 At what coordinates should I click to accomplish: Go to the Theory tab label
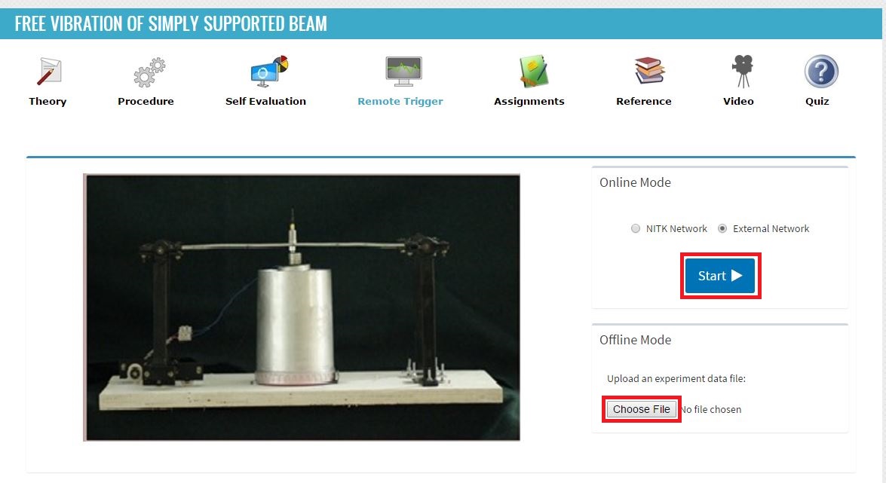48,101
